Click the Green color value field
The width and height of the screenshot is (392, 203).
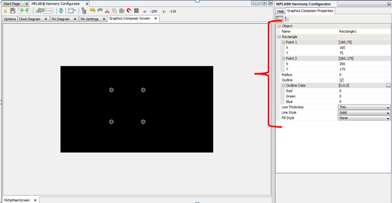(364, 97)
